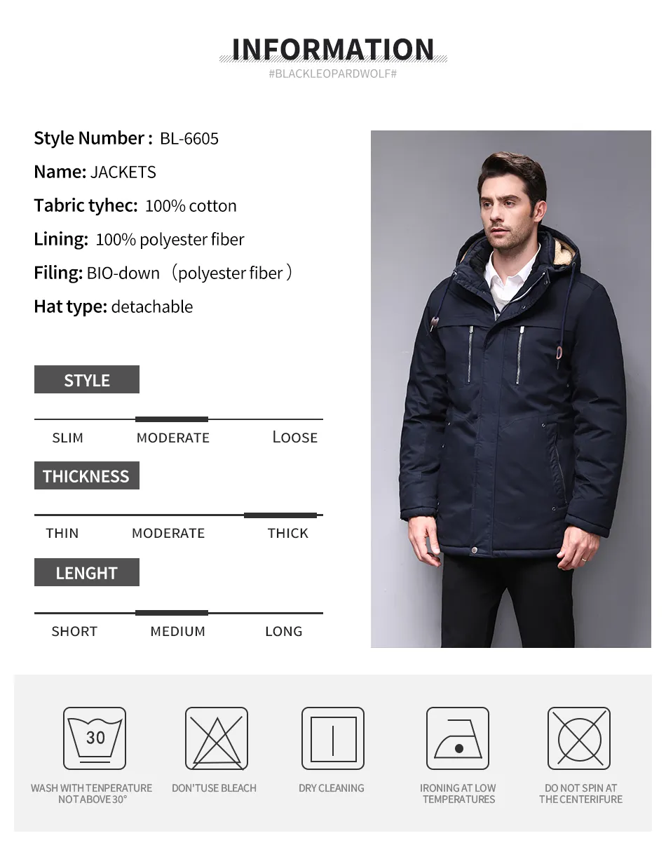Image resolution: width=666 pixels, height=859 pixels.
Task: Click the LENGHT header label
Action: pyautogui.click(x=87, y=572)
